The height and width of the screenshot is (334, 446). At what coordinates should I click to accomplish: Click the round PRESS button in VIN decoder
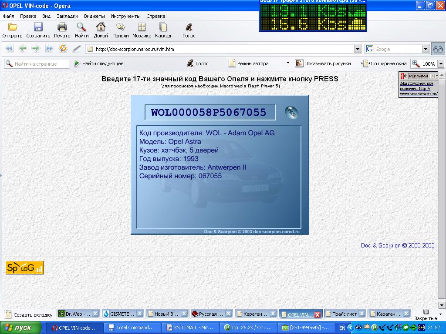point(291,112)
